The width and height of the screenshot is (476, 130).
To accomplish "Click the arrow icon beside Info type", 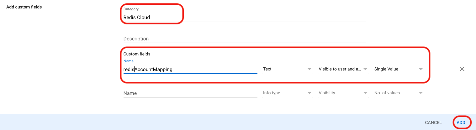I will 309,93.
